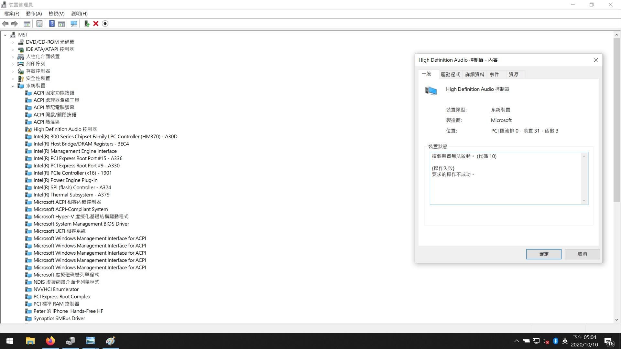The height and width of the screenshot is (349, 621).
Task: Select Microsoft System Management BIOS Driver
Action: click(x=81, y=224)
